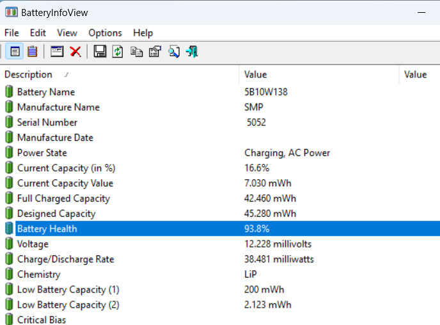
Task: Open the File menu
Action: pos(12,33)
